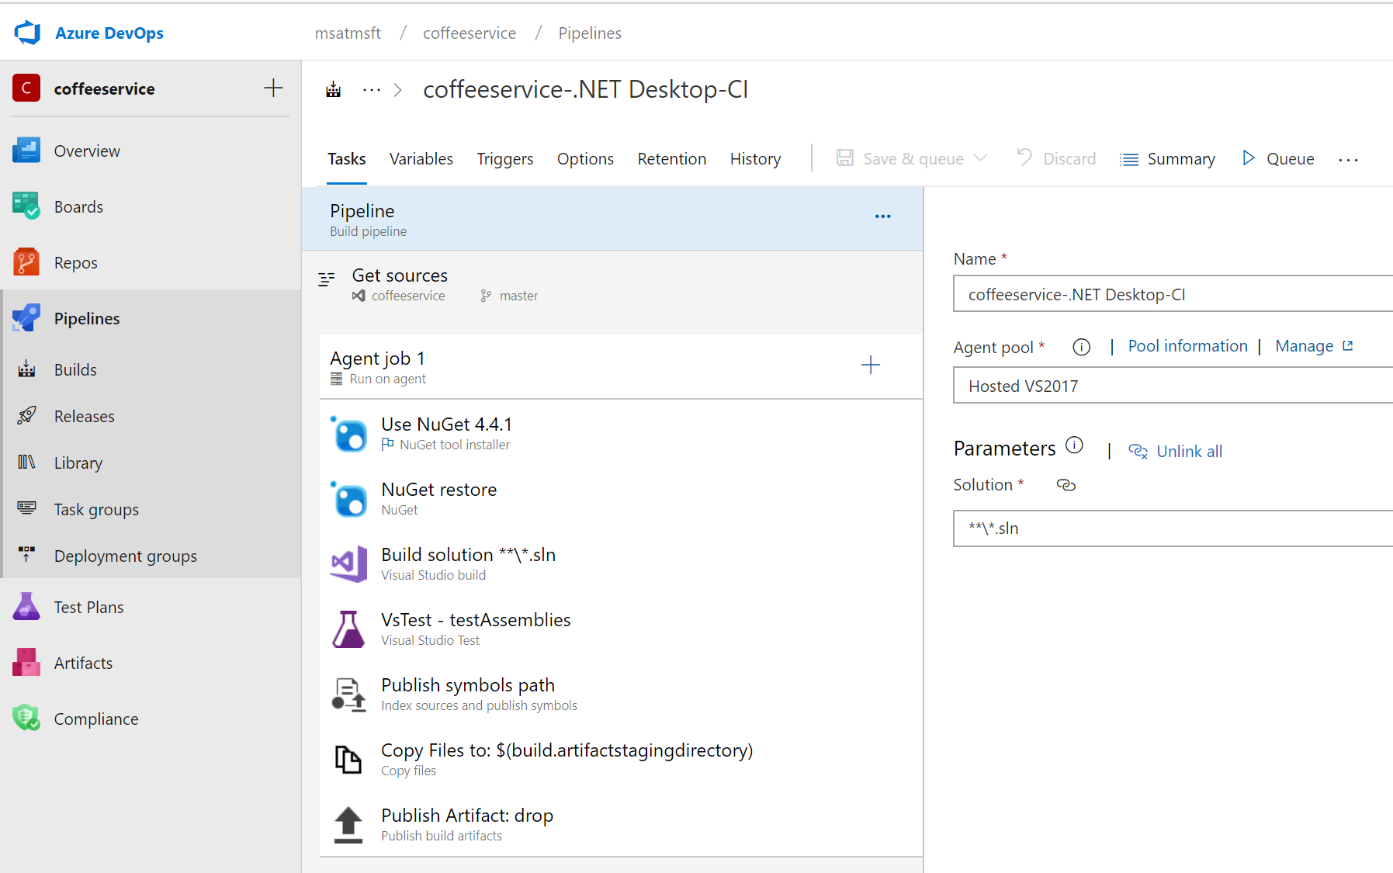Screen dimensions: 1393x873
Task: Select VsTest - testAssemblies task
Action: pyautogui.click(x=621, y=629)
